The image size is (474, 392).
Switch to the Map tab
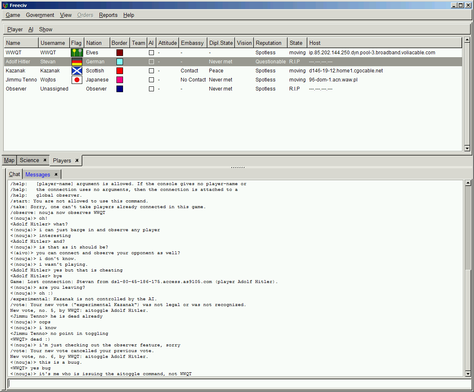pos(9,160)
